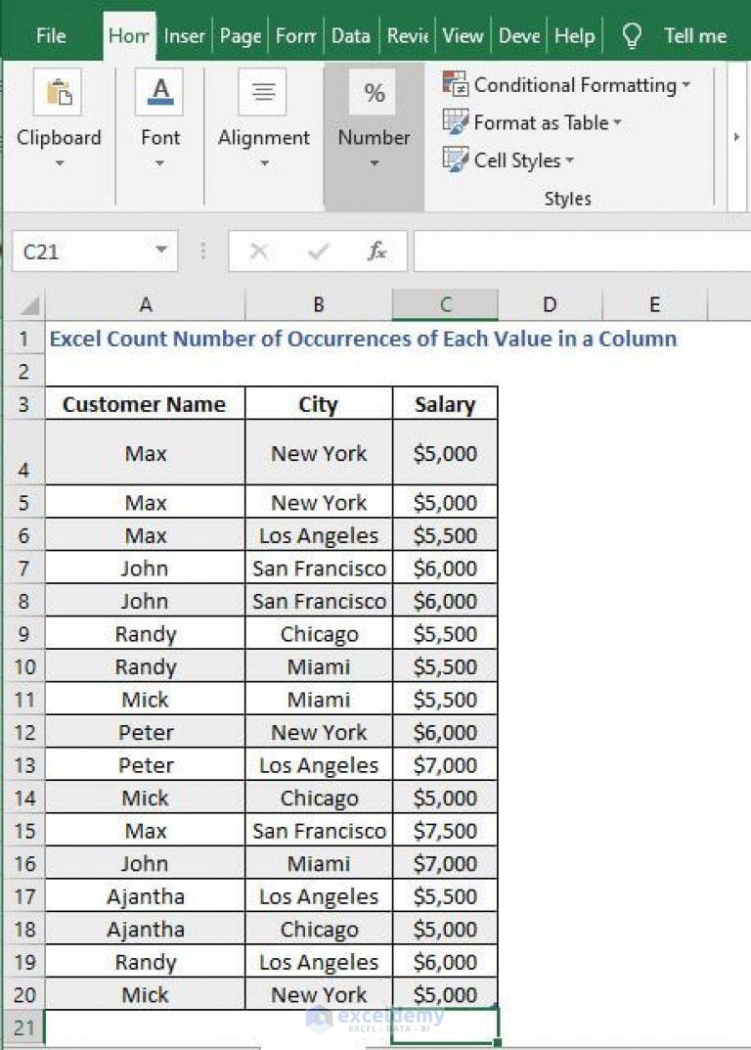Click the Customer Name header cell
This screenshot has width=751, height=1050.
(146, 404)
